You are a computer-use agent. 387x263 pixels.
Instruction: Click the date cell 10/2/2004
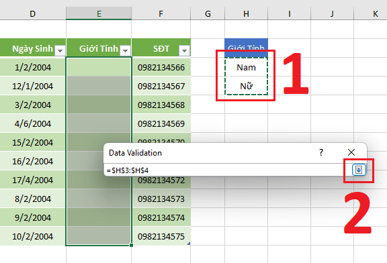click(x=33, y=236)
